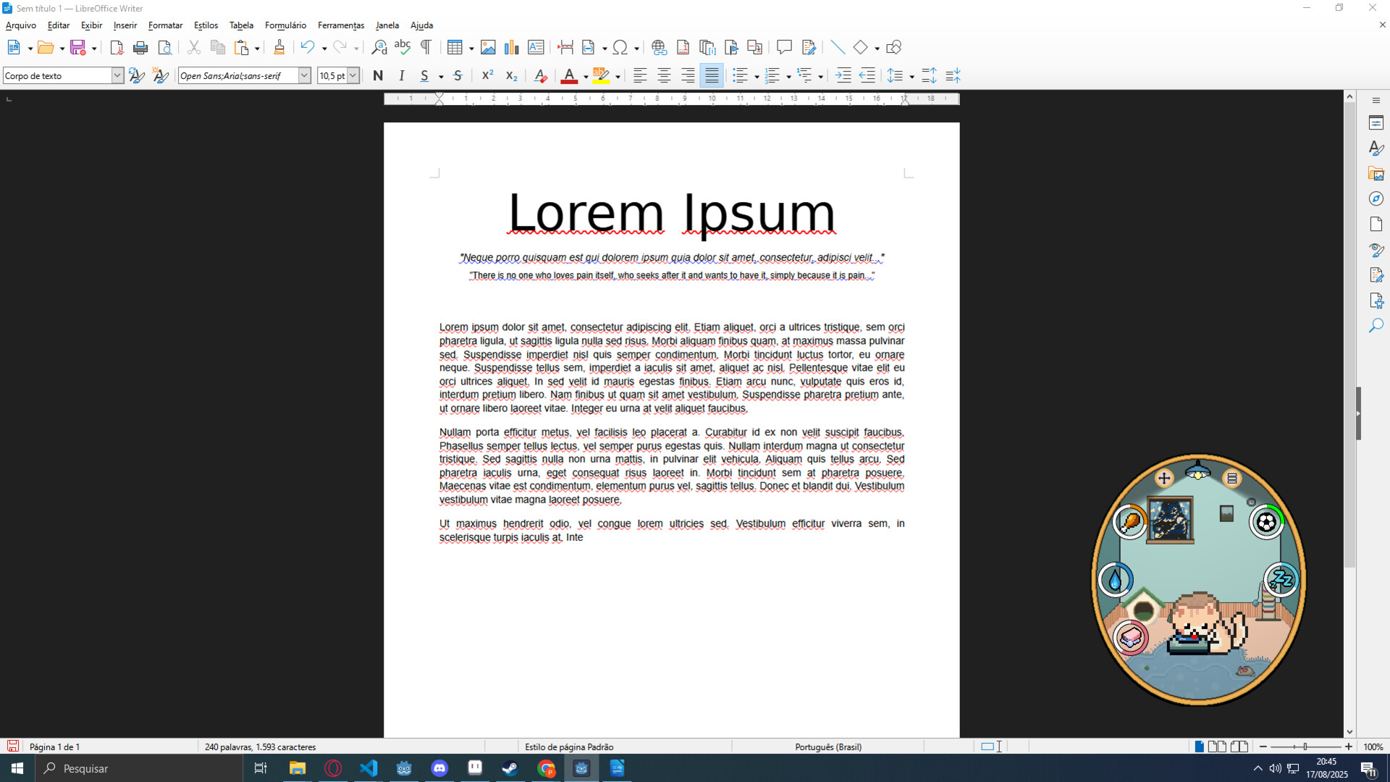Open LibreOffice Writer from the taskbar
Screen dimensions: 1390x782
click(x=617, y=768)
